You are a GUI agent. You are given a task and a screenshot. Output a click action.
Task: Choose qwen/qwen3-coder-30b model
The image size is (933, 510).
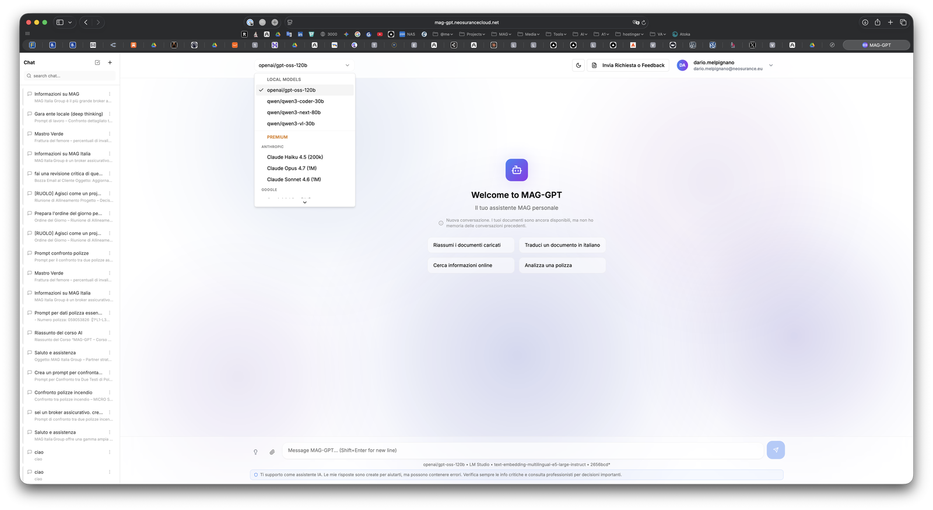point(304,101)
